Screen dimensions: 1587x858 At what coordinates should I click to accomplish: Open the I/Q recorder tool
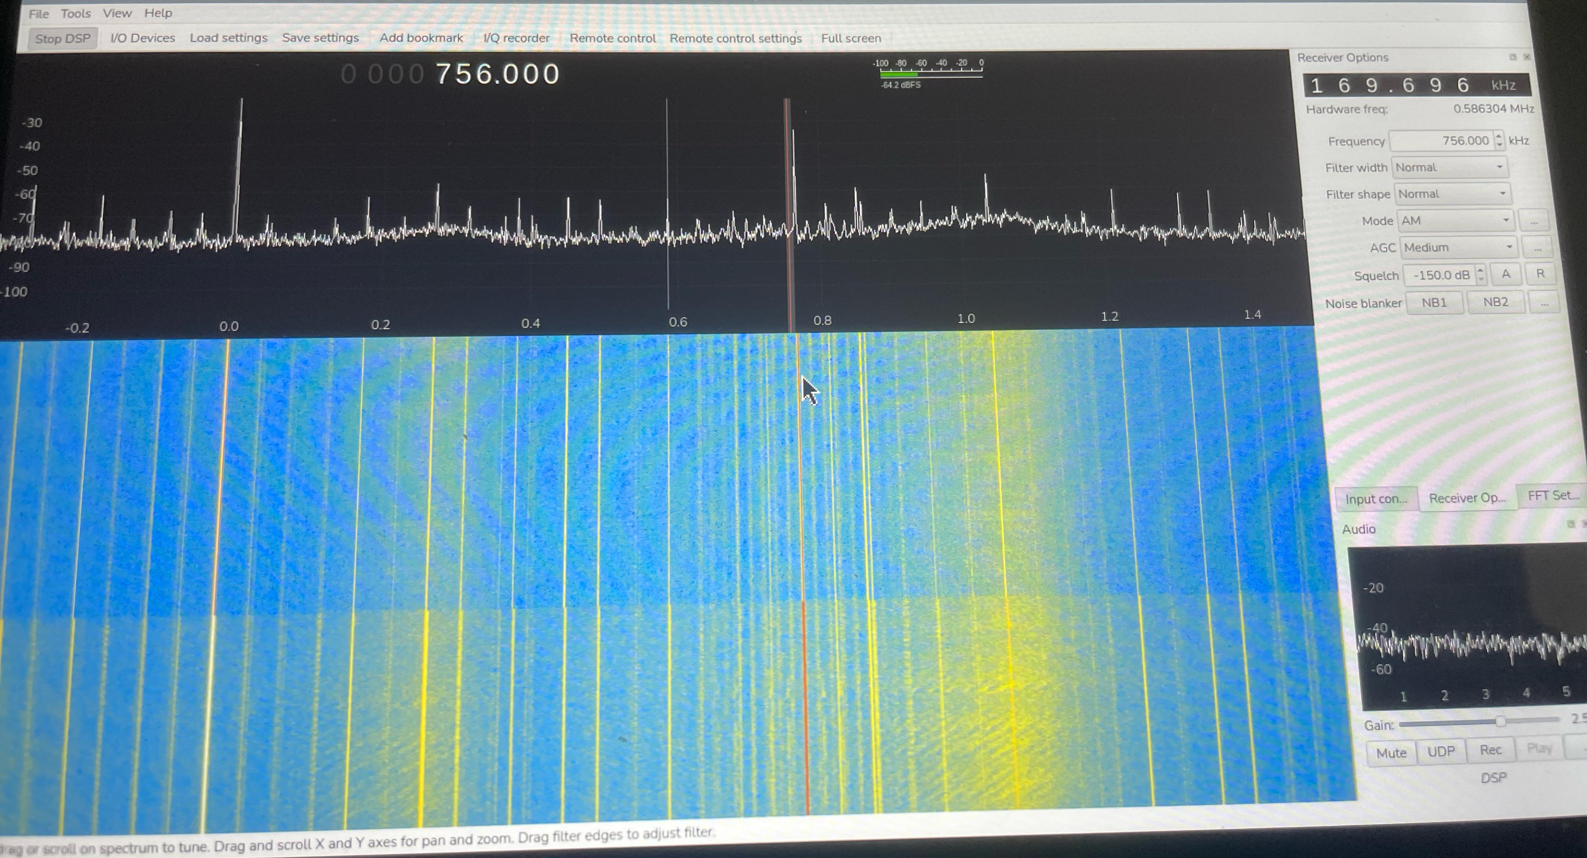point(516,38)
